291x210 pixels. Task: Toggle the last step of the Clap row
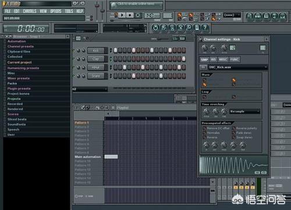[x=184, y=59]
